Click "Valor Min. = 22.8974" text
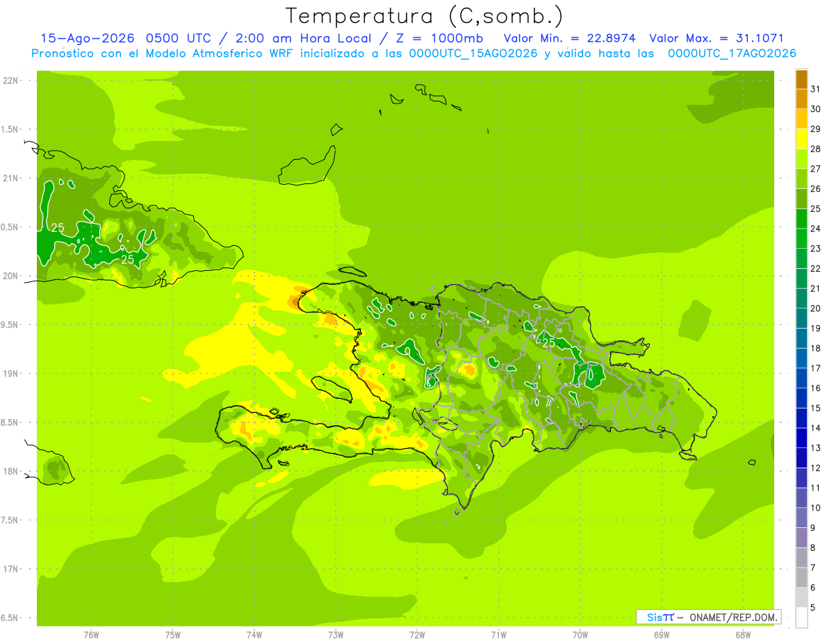Screen dimensions: 834x644 coord(570,38)
